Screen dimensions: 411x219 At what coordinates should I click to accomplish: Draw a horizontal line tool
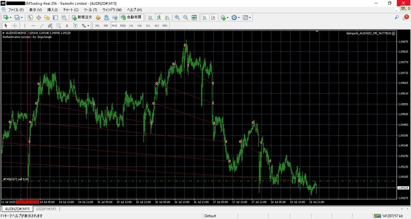pos(33,26)
